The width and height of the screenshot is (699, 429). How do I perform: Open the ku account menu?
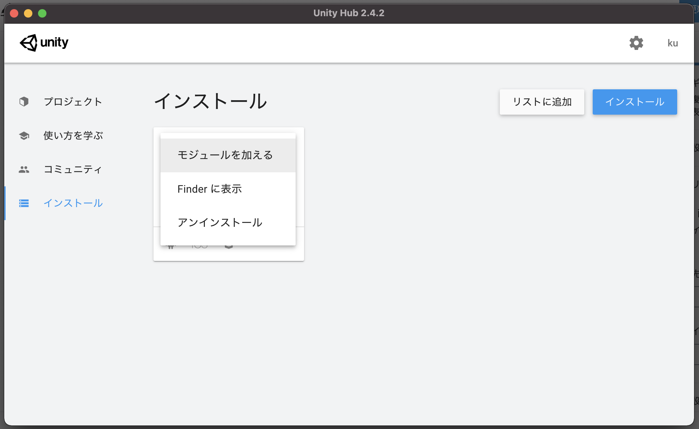pyautogui.click(x=673, y=43)
